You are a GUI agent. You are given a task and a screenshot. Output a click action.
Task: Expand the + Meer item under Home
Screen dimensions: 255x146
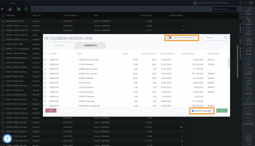tap(249, 144)
